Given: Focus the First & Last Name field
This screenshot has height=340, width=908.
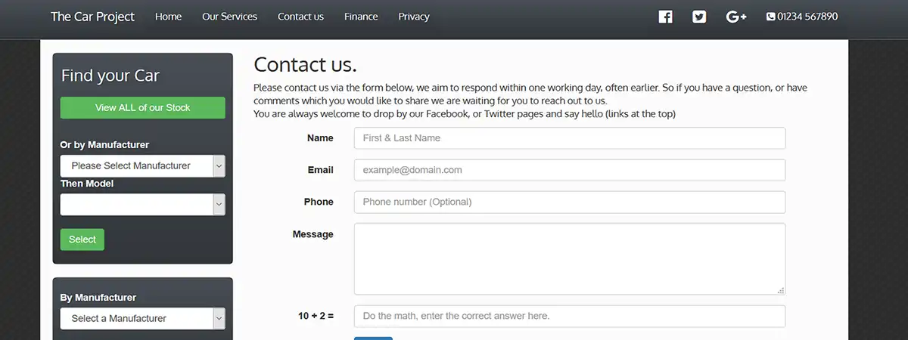Looking at the screenshot, I should 569,138.
